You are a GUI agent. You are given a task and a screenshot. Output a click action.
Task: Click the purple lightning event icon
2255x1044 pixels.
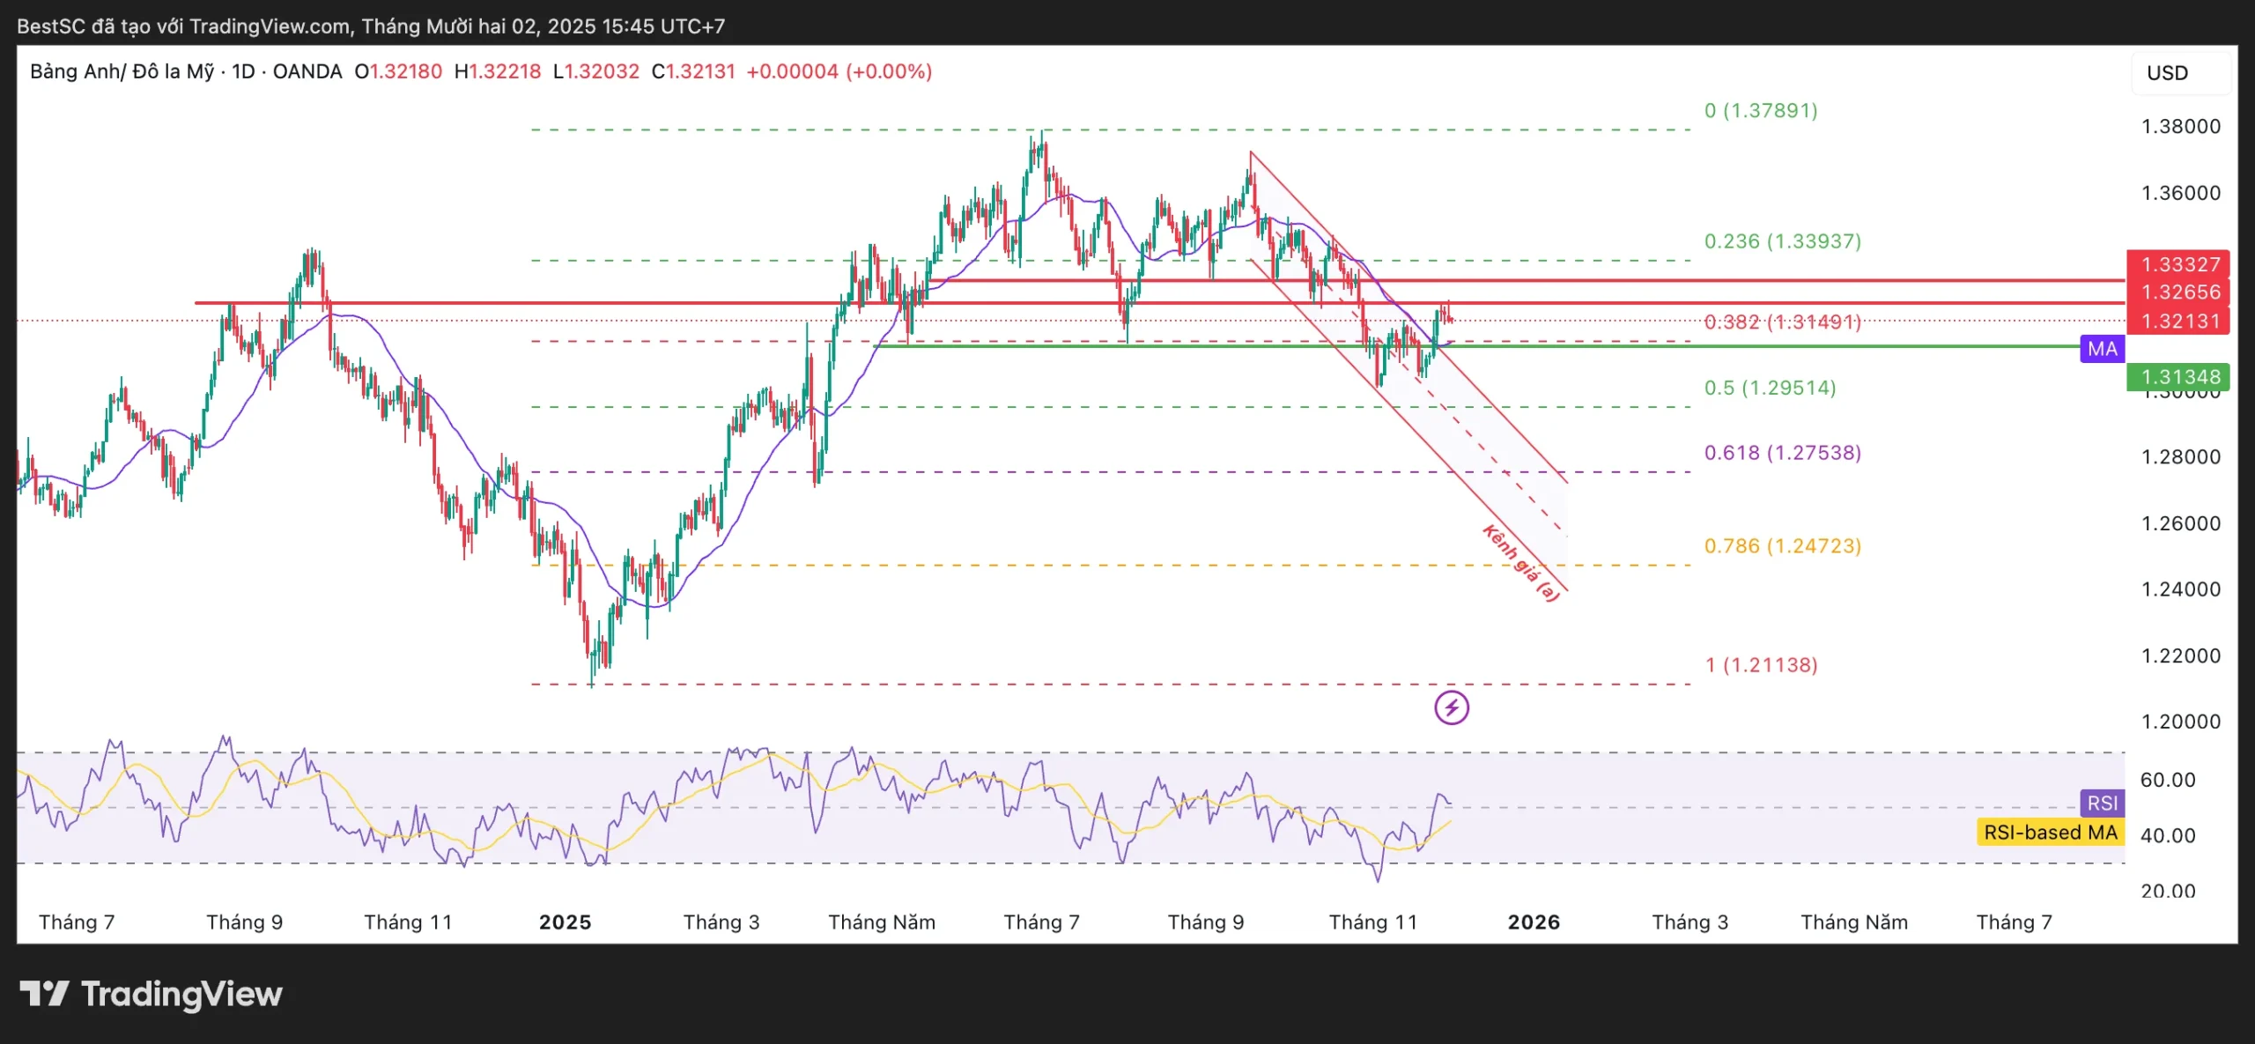[x=1451, y=707]
